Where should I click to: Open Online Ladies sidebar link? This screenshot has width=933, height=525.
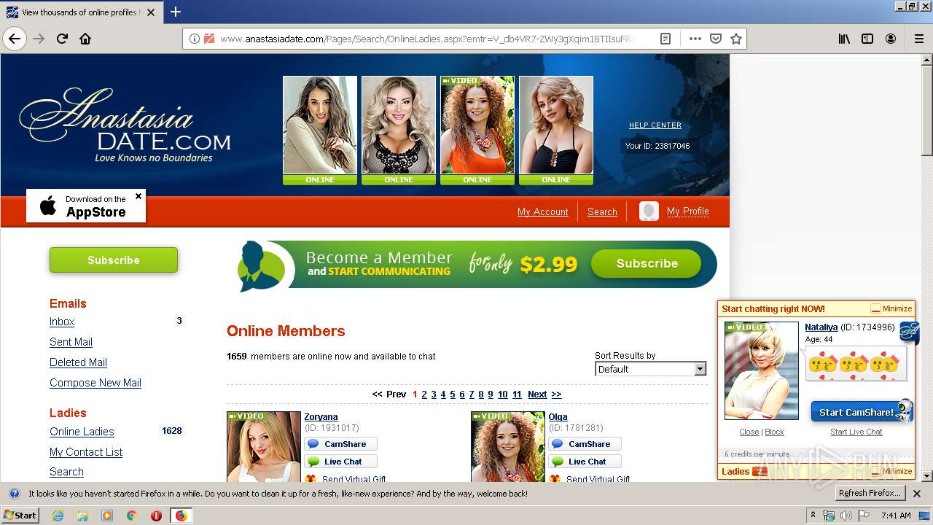point(82,432)
